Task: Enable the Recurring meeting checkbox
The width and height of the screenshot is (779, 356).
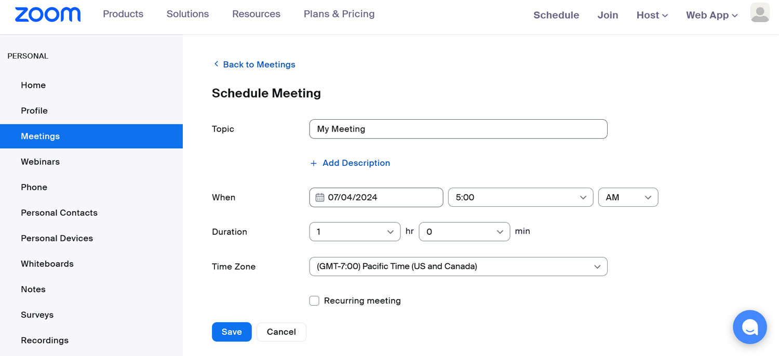Action: (x=314, y=301)
